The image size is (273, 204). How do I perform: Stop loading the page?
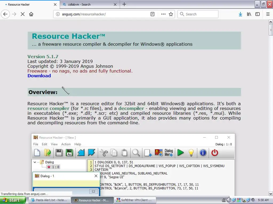(23, 14)
